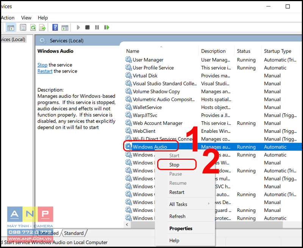Screen dimensions: 303x248
Task: Open the Action menu
Action: pos(7,18)
